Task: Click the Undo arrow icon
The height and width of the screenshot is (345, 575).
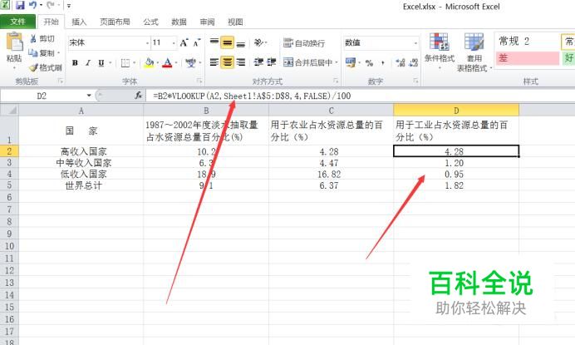Action: [x=33, y=5]
